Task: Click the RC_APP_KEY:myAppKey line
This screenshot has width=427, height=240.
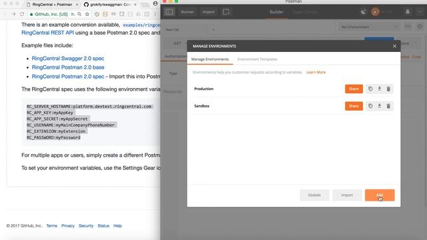Action: coord(50,113)
